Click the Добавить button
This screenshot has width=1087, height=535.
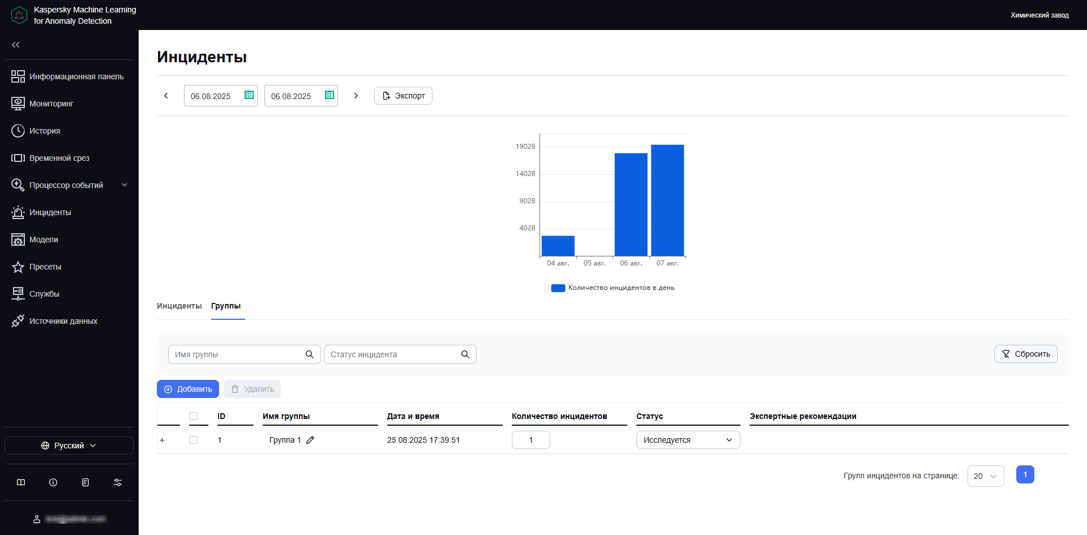(188, 389)
